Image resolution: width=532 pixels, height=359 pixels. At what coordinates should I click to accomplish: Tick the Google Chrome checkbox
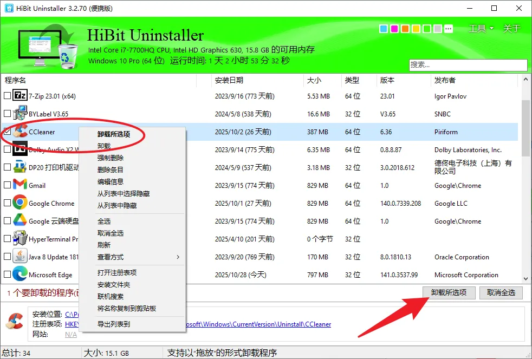[x=7, y=203]
